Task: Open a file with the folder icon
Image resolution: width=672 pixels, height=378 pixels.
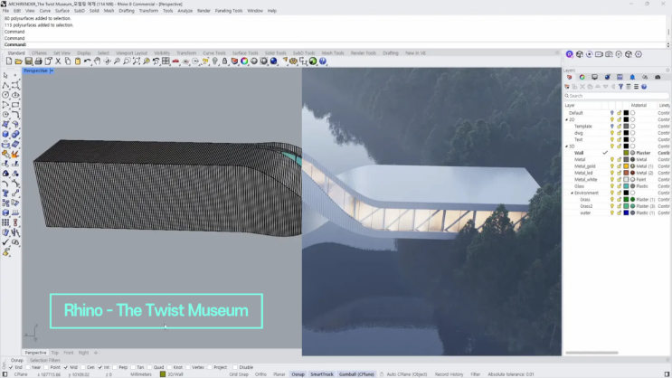Action: 18,61
